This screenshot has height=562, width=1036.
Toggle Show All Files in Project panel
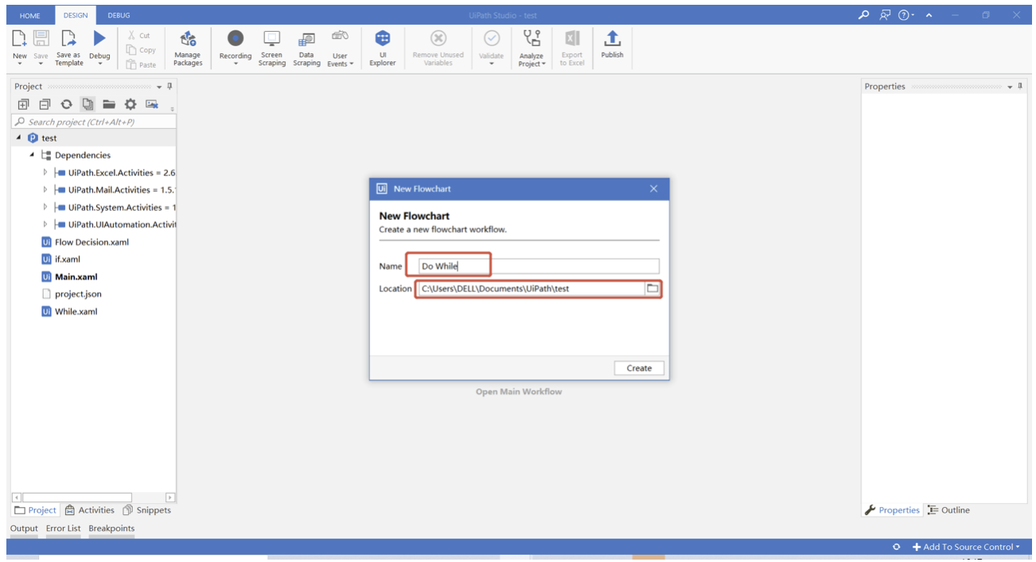pyautogui.click(x=88, y=104)
